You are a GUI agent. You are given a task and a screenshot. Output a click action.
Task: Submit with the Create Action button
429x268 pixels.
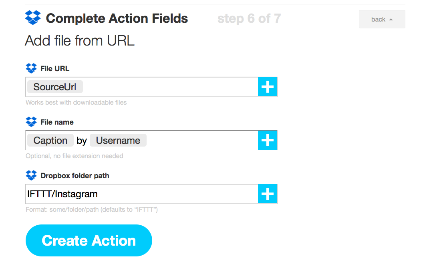[89, 240]
